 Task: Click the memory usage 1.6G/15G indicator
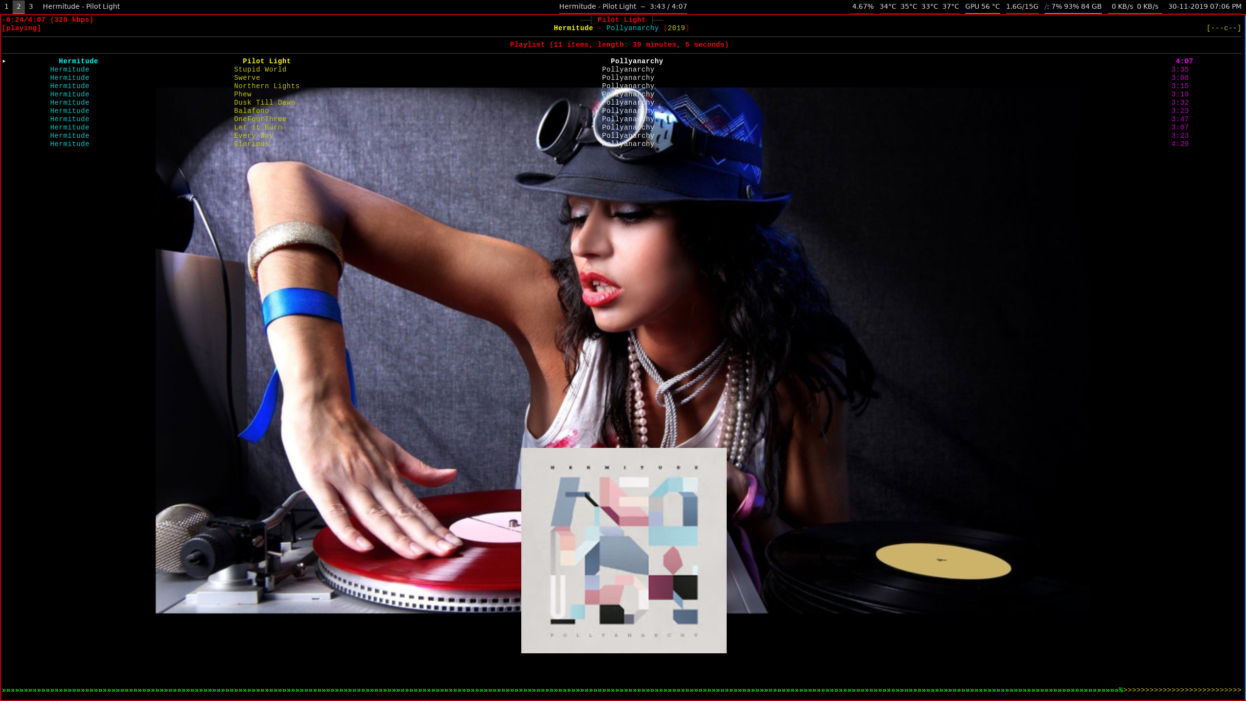1022,6
